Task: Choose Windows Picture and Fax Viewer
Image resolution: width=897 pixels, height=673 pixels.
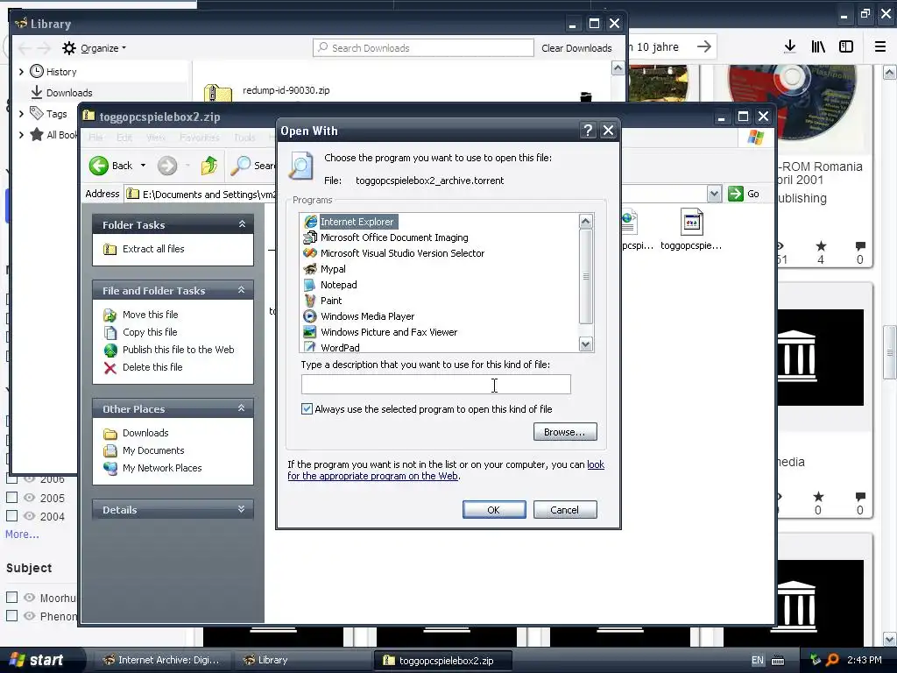Action: click(380, 332)
